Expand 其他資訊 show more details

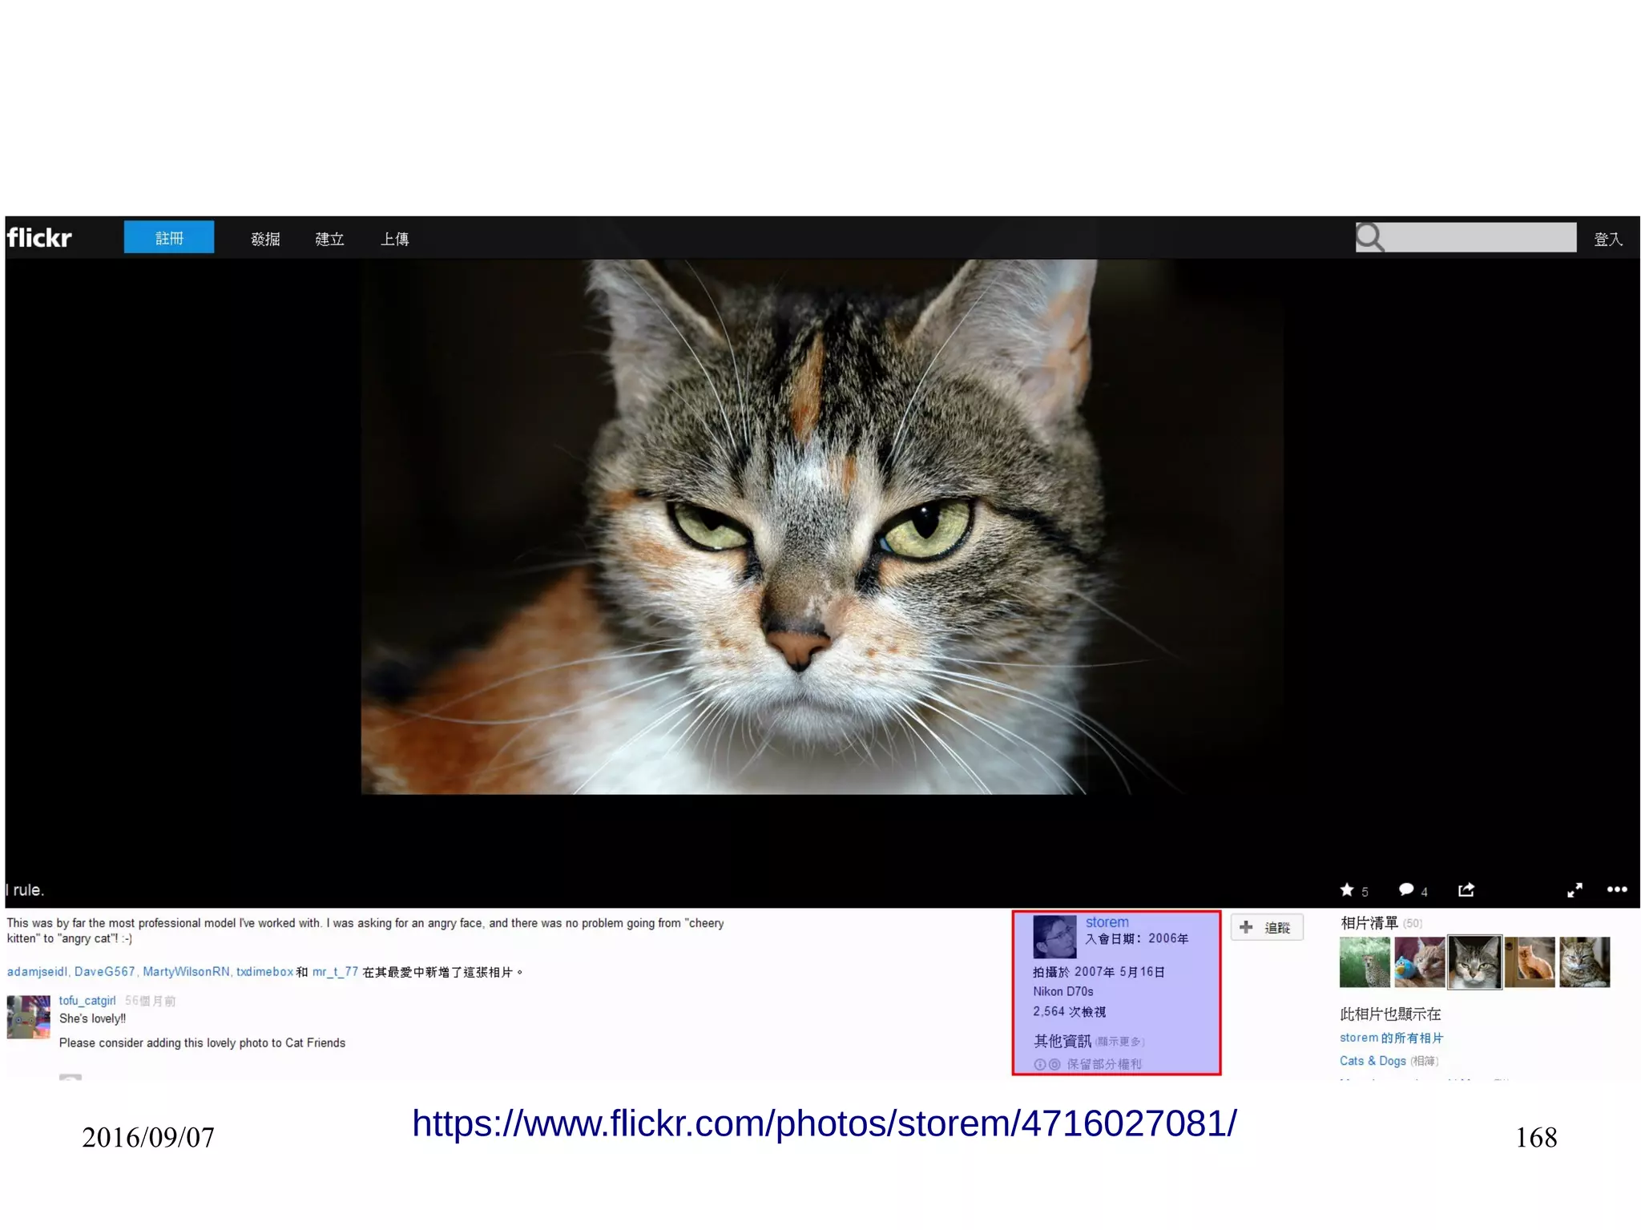pos(1120,1042)
